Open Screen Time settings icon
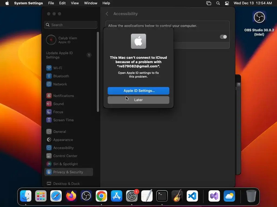 point(49,120)
